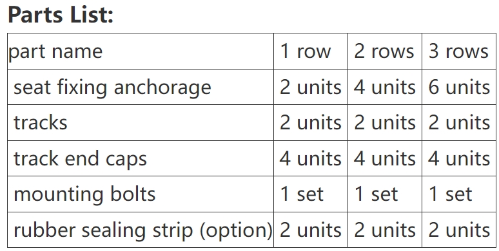Click rubber sealing strip 1 row quantity
The height and width of the screenshot is (251, 499).
[311, 230]
